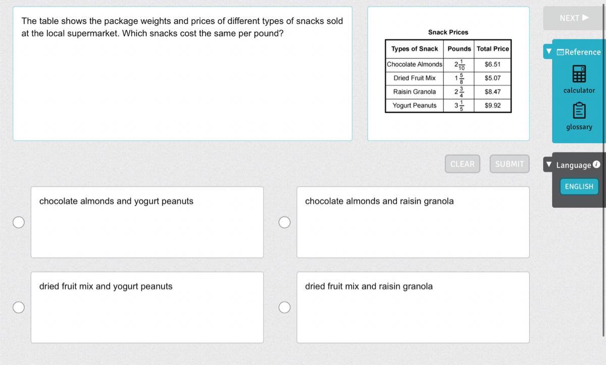
Task: Collapse the Language panel triangle
Action: (549, 165)
